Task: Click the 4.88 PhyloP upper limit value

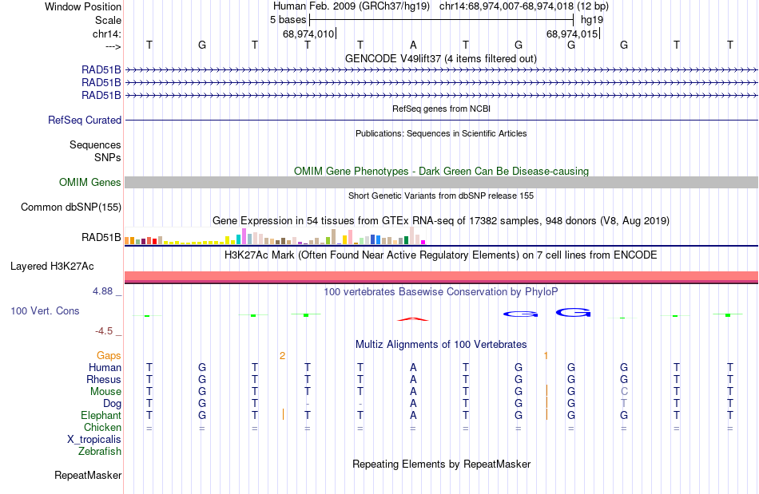Action: click(x=102, y=291)
